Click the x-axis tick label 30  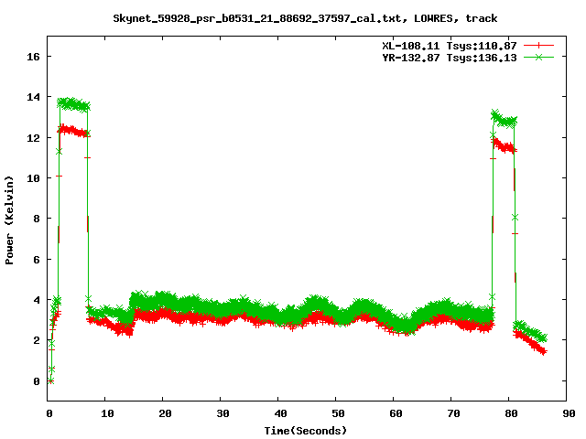tap(222, 413)
